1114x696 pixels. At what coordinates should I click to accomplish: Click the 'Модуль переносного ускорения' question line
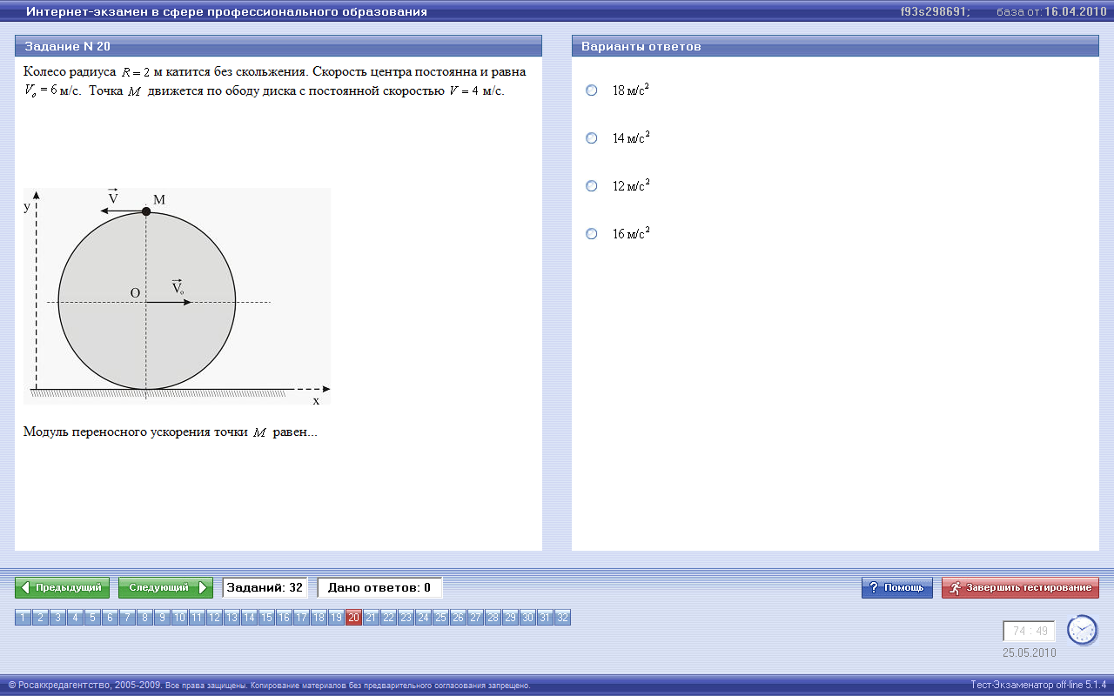[x=171, y=432]
